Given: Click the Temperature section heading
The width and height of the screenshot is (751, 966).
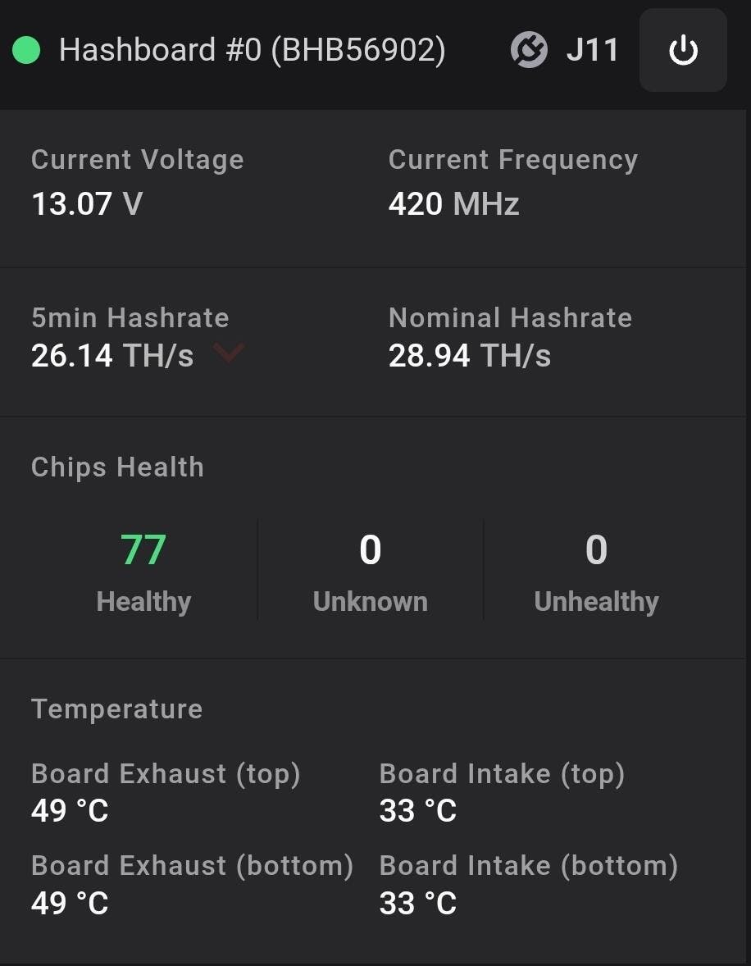Looking at the screenshot, I should pos(116,709).
